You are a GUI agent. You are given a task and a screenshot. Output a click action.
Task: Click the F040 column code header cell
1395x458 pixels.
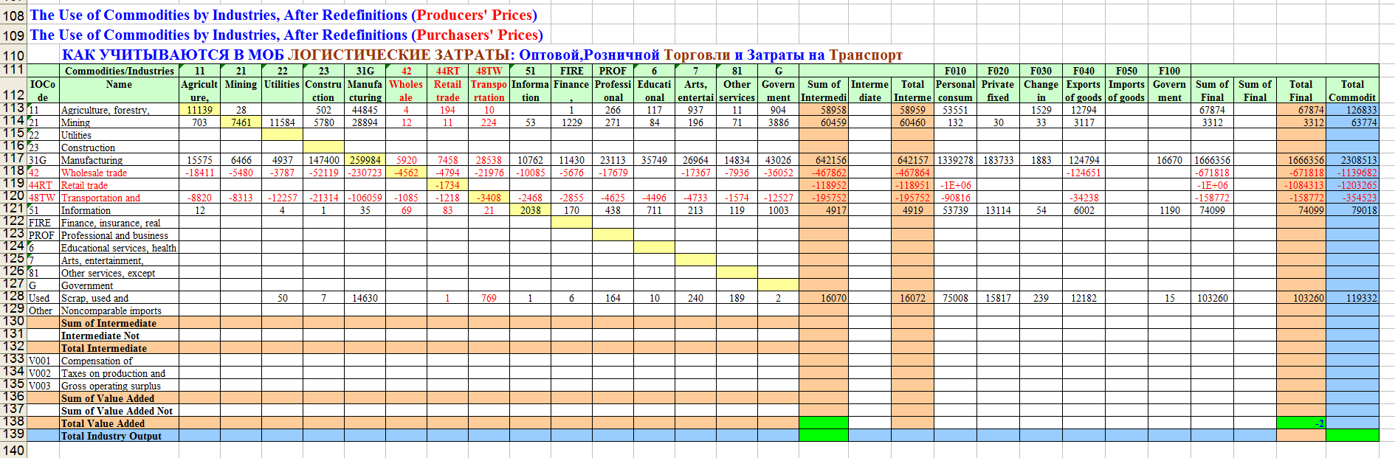(x=1084, y=71)
